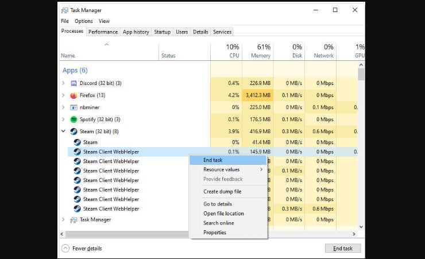425x259 pixels.
Task: Open the Resource values submenu arrow
Action: point(261,169)
